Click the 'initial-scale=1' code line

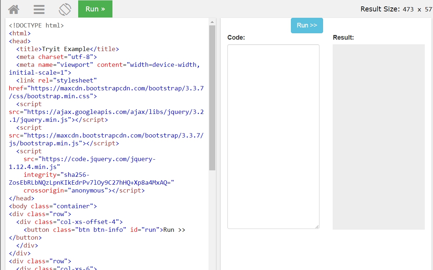tap(40, 73)
